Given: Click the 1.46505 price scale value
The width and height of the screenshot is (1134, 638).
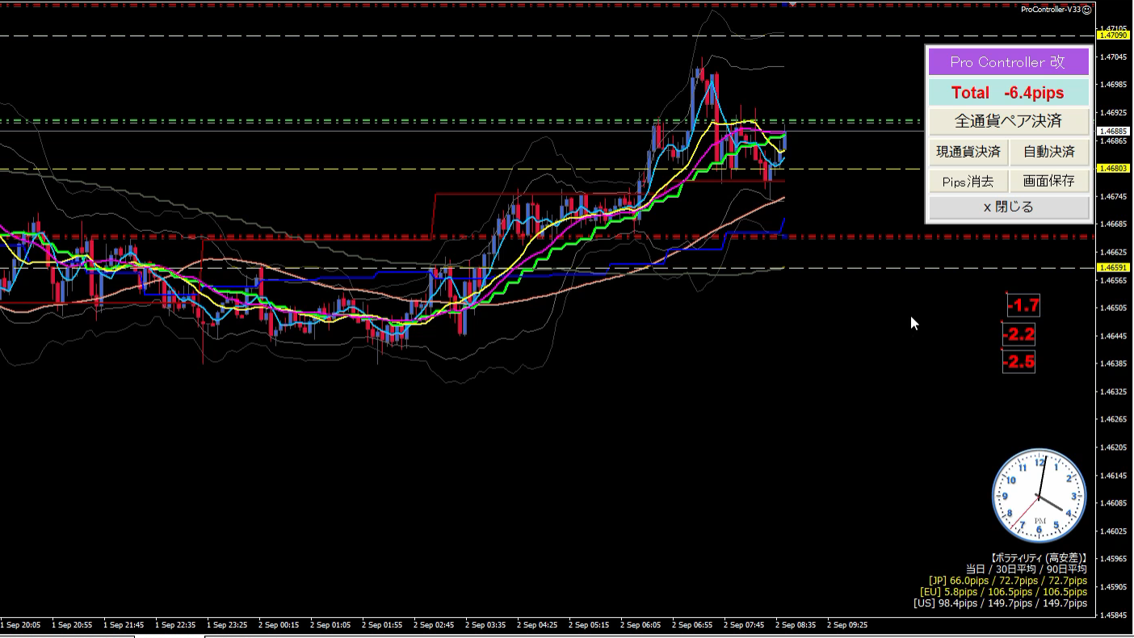Looking at the screenshot, I should (1114, 308).
